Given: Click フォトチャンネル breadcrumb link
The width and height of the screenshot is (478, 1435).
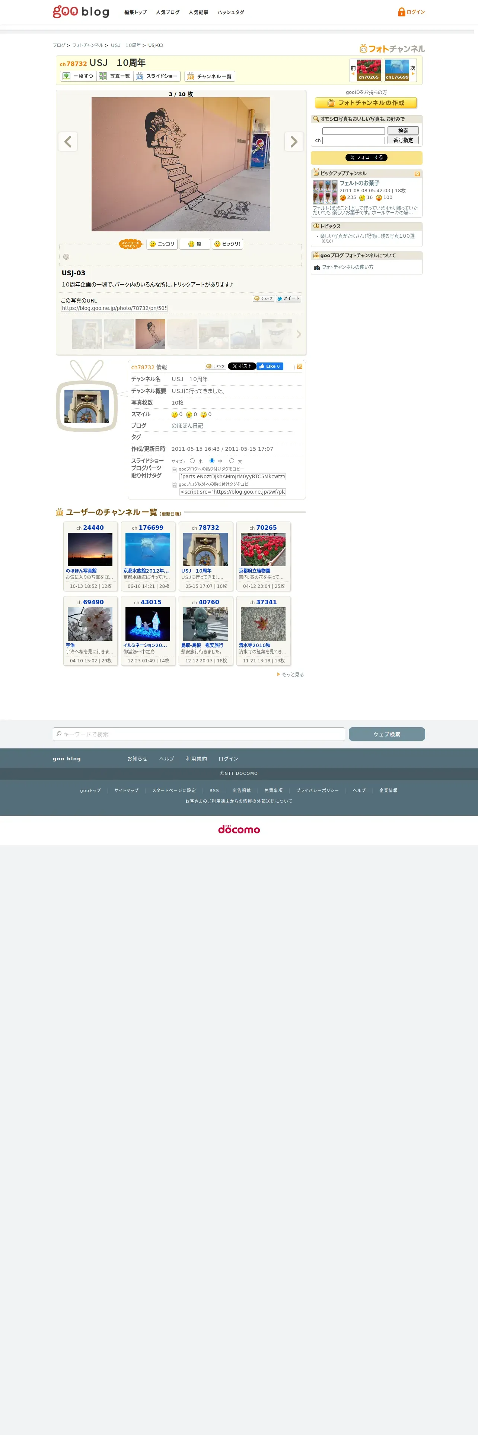Looking at the screenshot, I should [x=87, y=46].
